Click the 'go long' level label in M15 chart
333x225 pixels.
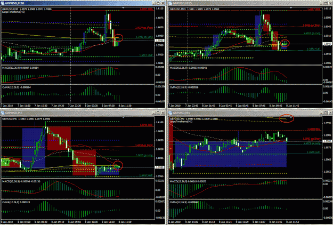[312, 34]
